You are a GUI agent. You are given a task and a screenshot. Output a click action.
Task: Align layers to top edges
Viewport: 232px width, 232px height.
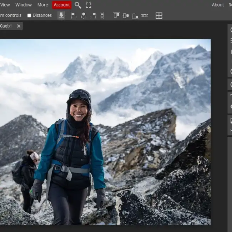pos(116,15)
